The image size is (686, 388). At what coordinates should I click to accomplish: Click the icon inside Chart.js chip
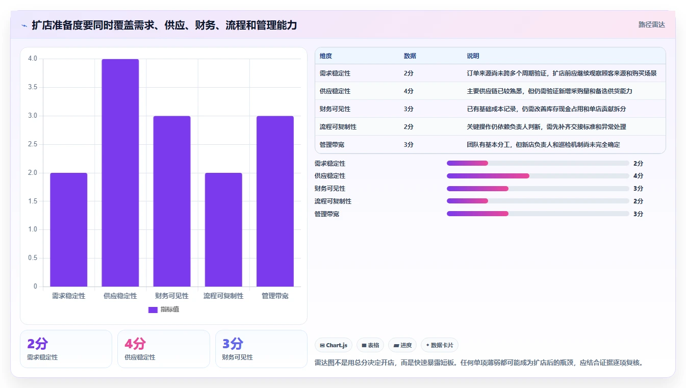(322, 346)
